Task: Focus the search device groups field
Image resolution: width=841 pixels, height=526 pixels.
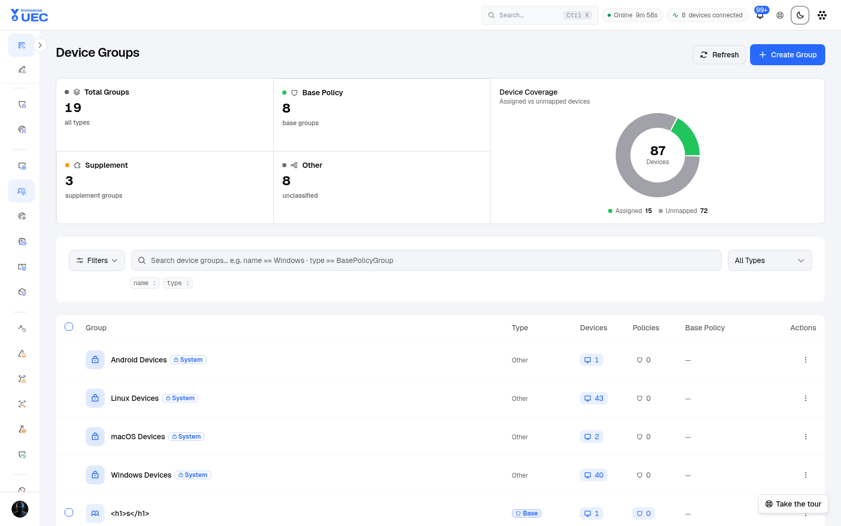Action: click(x=426, y=260)
